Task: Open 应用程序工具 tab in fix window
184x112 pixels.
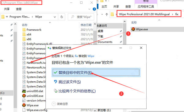Action: (x=146, y=6)
